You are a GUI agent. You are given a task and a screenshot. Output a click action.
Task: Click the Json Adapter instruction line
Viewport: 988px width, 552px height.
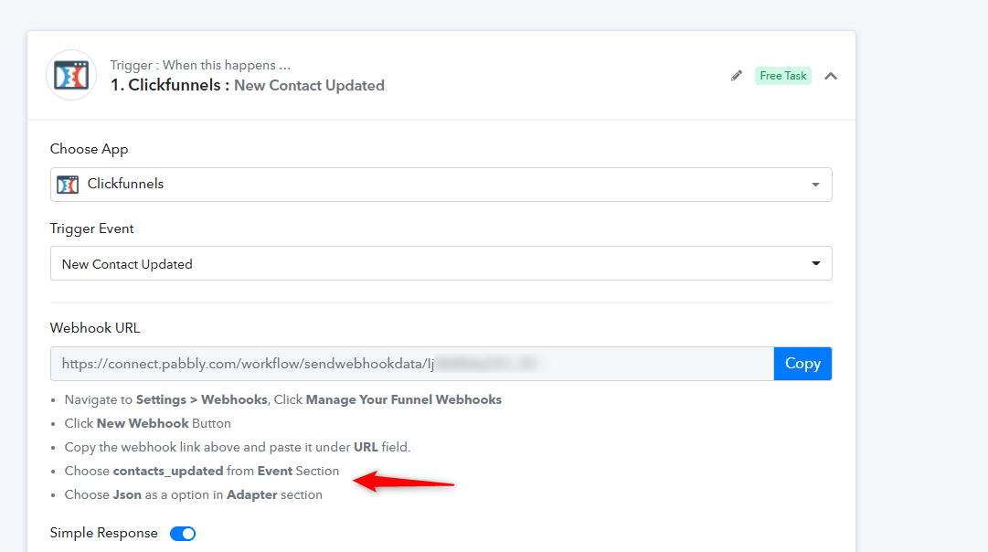[x=194, y=494]
